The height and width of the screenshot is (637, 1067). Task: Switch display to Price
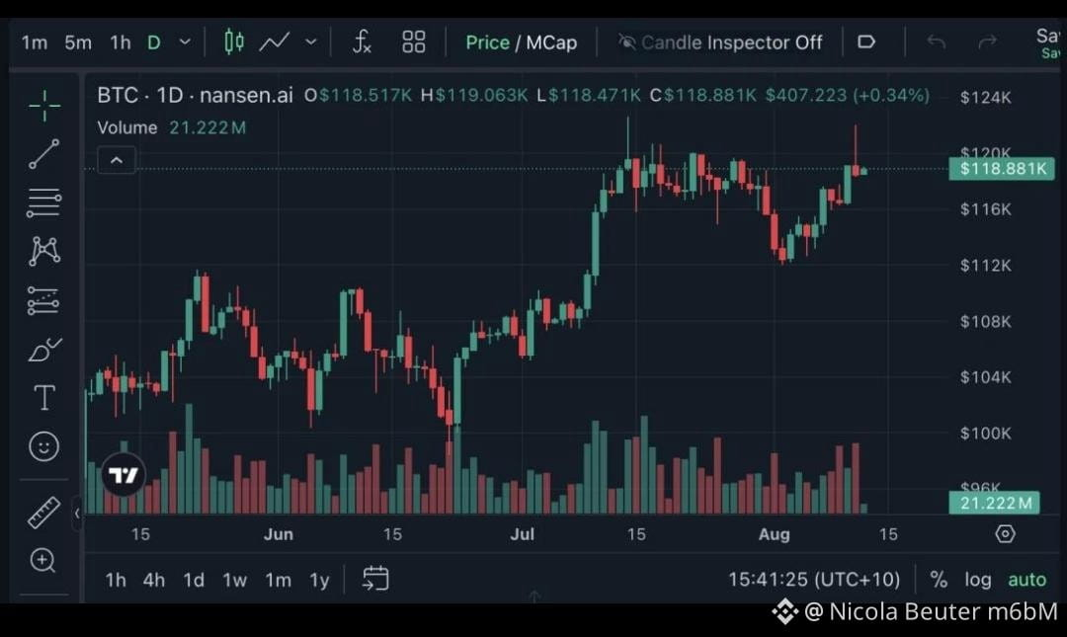click(487, 42)
